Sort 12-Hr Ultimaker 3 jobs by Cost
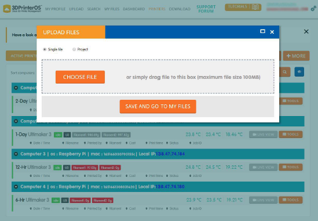The height and width of the screenshot is (221, 318). coord(130,176)
